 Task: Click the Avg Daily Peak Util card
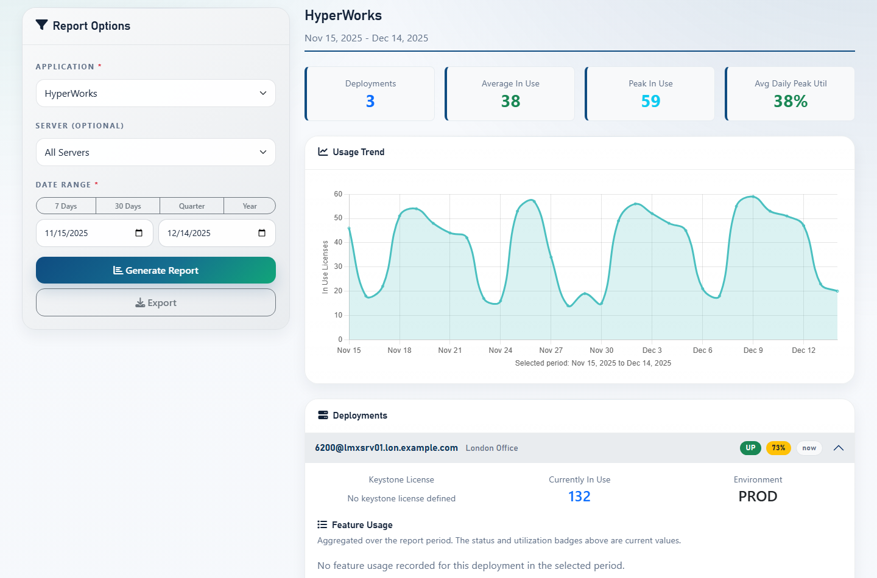pyautogui.click(x=790, y=94)
